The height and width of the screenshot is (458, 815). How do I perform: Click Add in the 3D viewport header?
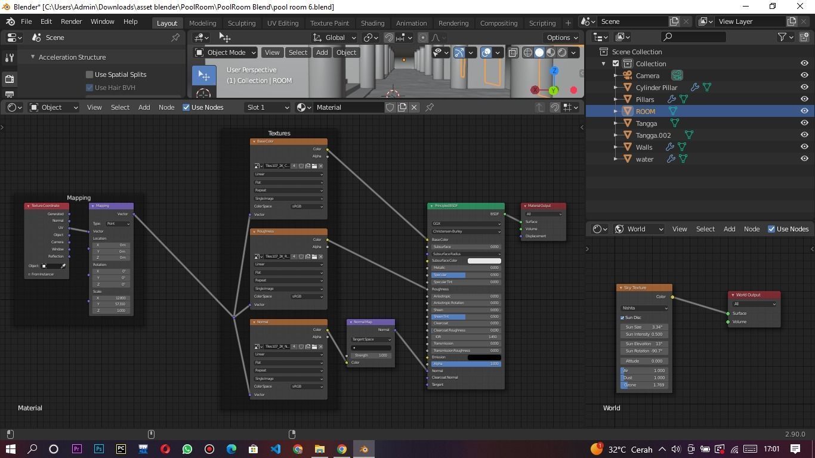[x=322, y=52]
